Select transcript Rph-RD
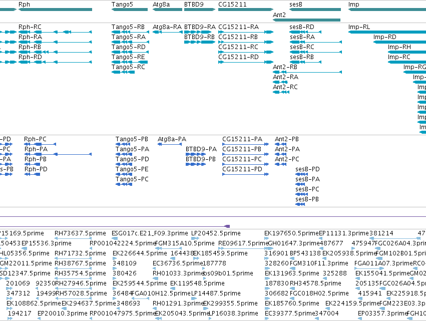Image resolution: width=426 pixels, height=321 pixels. click(x=55, y=62)
